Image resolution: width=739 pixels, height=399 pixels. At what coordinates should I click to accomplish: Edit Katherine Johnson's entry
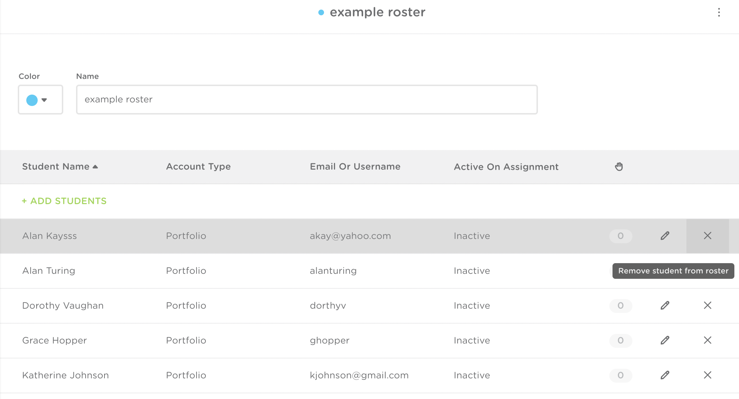[x=665, y=375]
